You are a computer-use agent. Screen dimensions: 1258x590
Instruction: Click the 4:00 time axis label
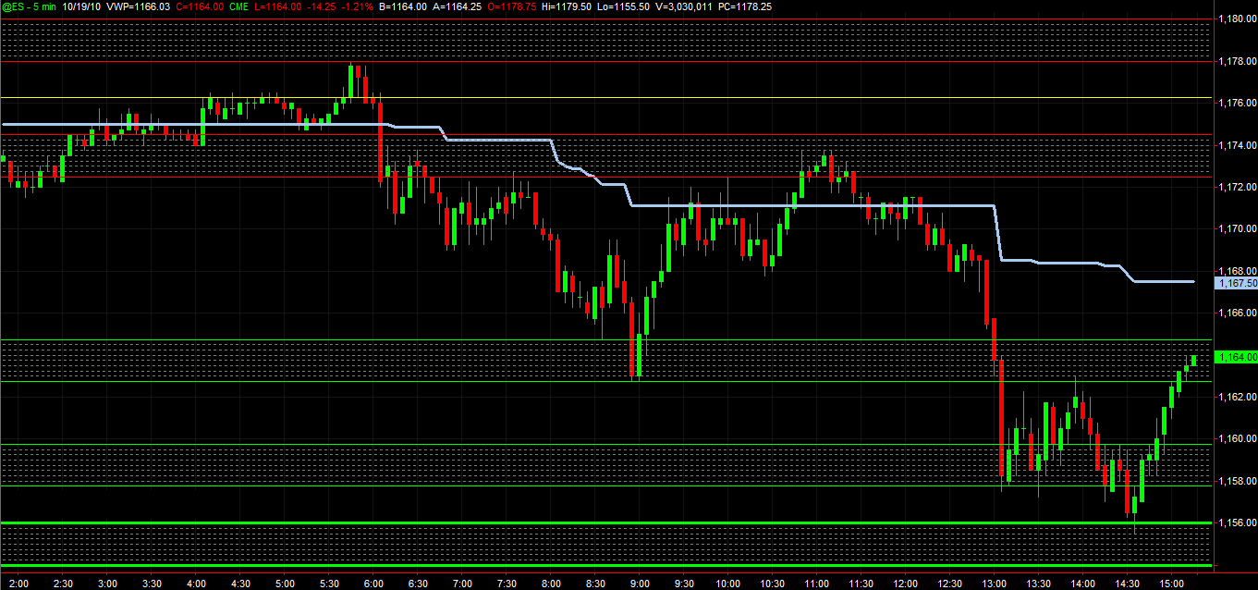pyautogui.click(x=196, y=584)
